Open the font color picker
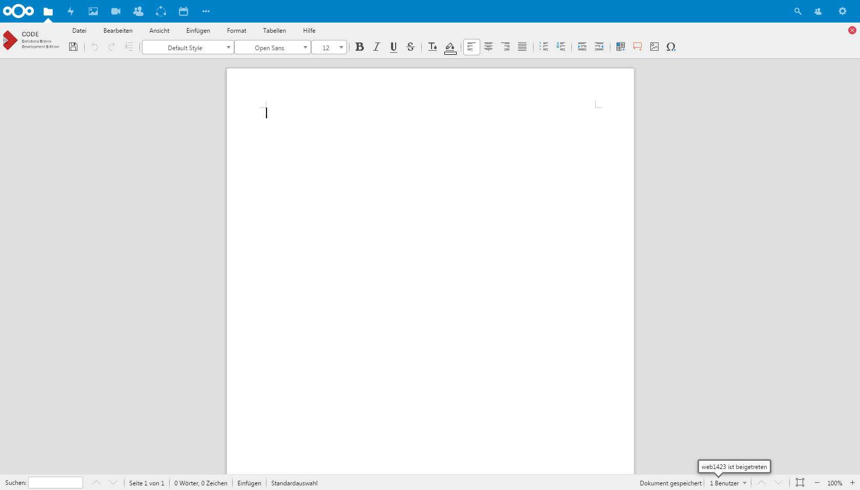Image resolution: width=860 pixels, height=490 pixels. tap(433, 47)
